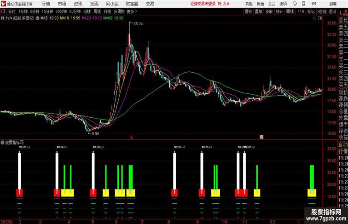Click month 6 on the time axis
This screenshot has width=348, height=224.
point(116,222)
